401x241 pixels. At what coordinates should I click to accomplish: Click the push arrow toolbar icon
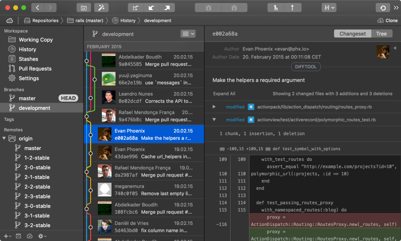click(167, 8)
